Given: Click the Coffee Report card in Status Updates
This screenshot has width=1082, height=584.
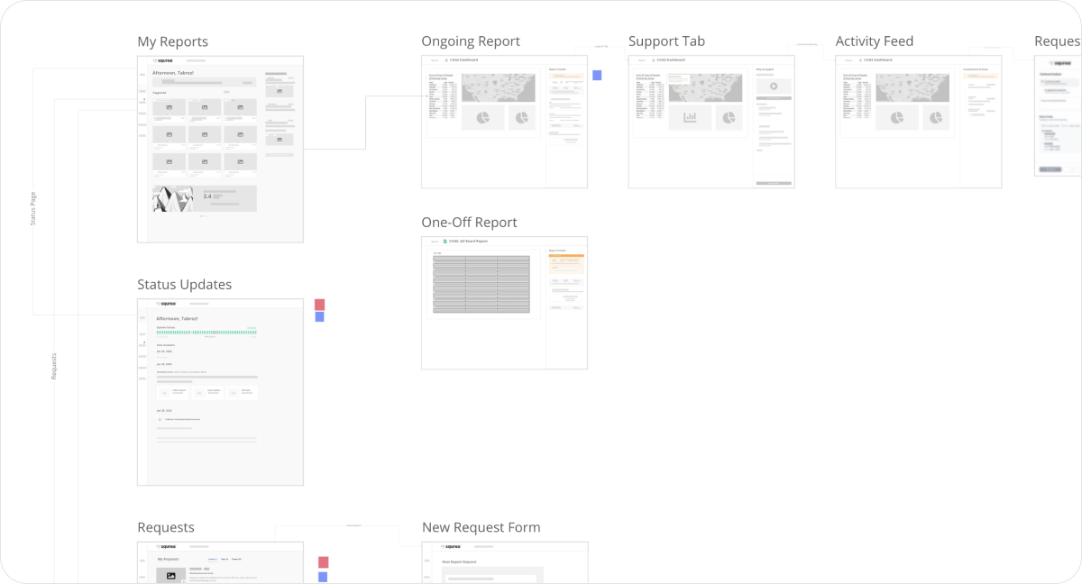Looking at the screenshot, I should 175,392.
